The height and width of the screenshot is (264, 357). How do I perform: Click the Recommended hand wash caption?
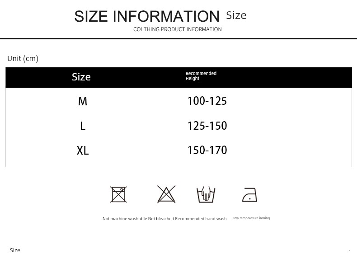[201, 219]
